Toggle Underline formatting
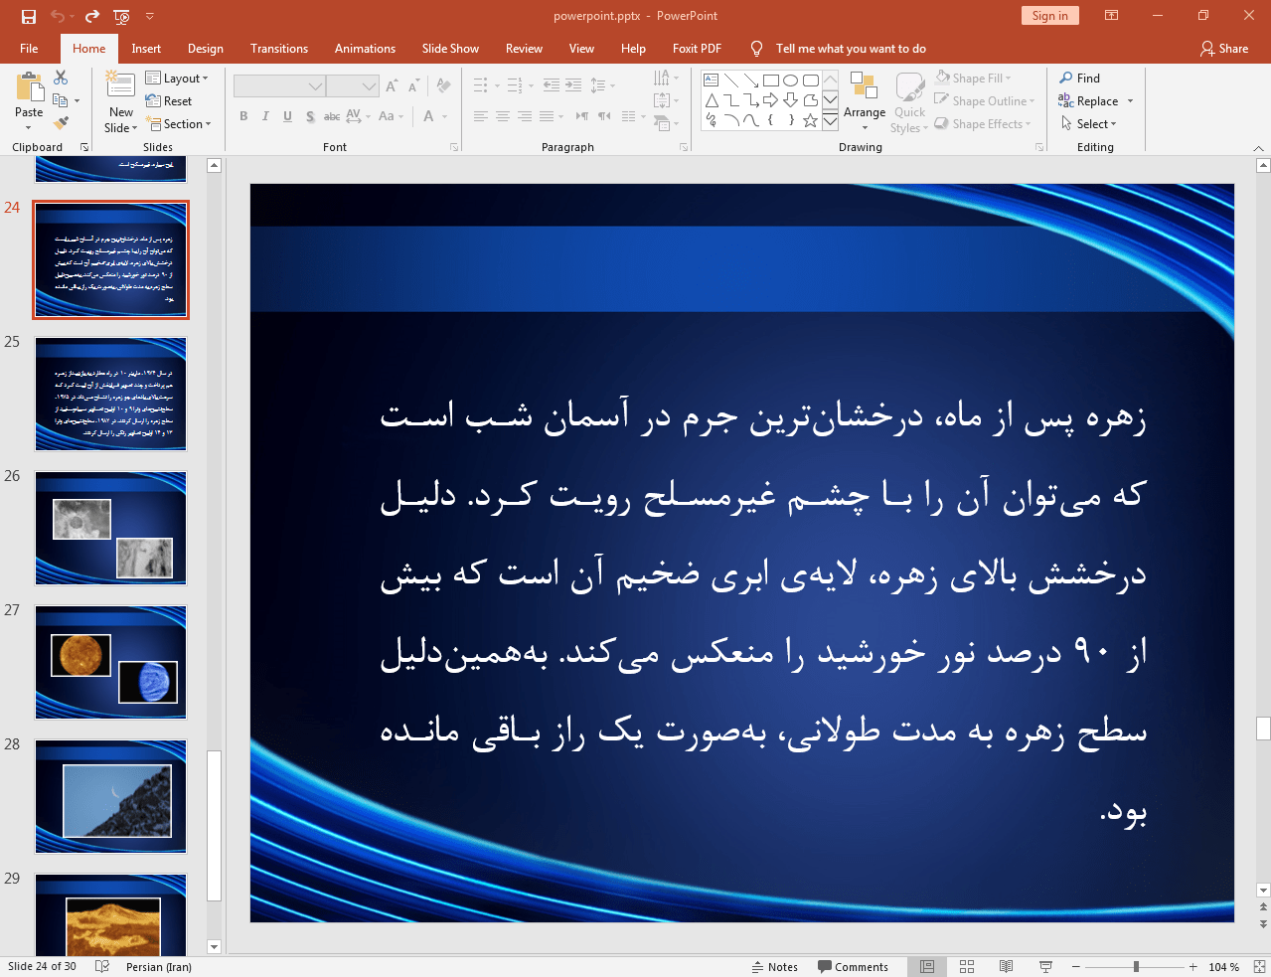 pos(287,116)
